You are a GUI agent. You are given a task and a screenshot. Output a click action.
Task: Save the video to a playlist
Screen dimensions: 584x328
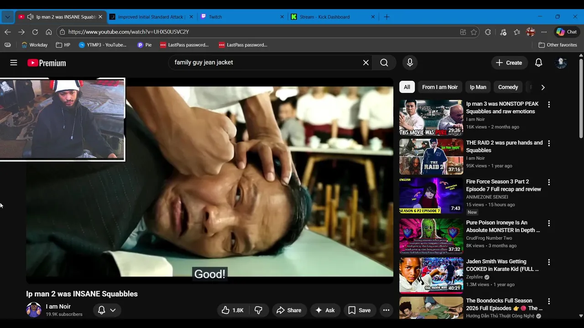coord(360,310)
